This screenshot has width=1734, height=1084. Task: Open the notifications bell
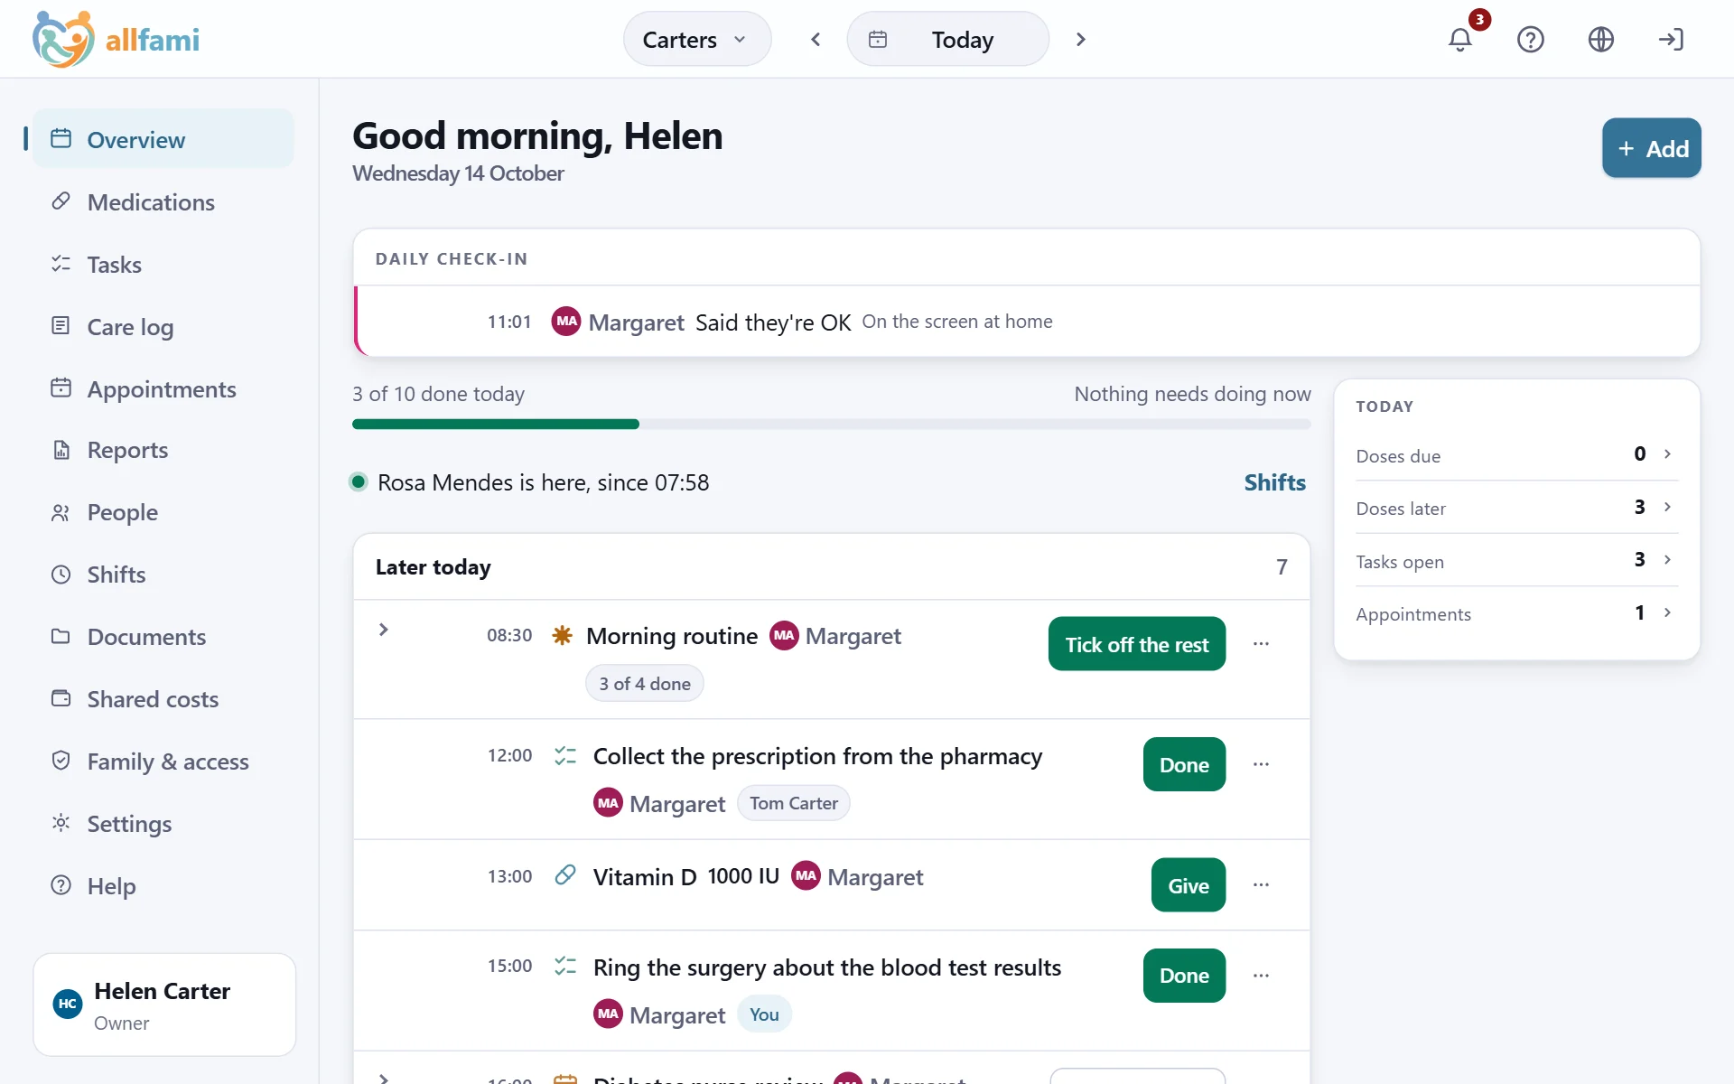tap(1460, 40)
